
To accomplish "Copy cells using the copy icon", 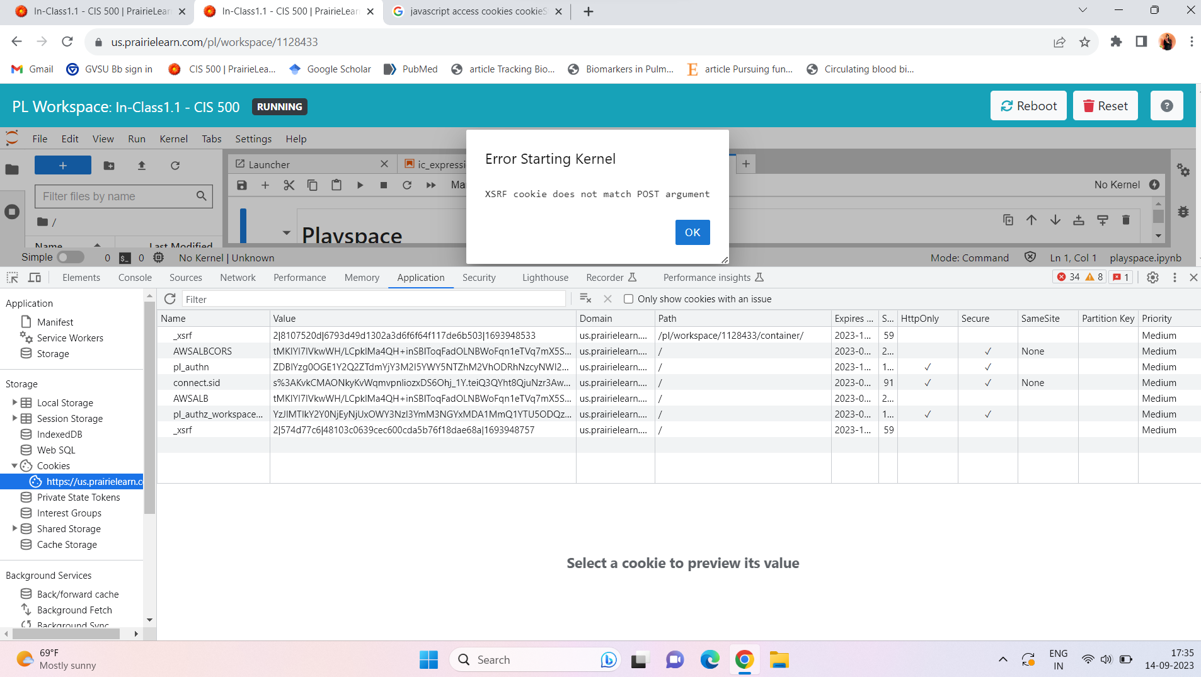I will coord(313,185).
